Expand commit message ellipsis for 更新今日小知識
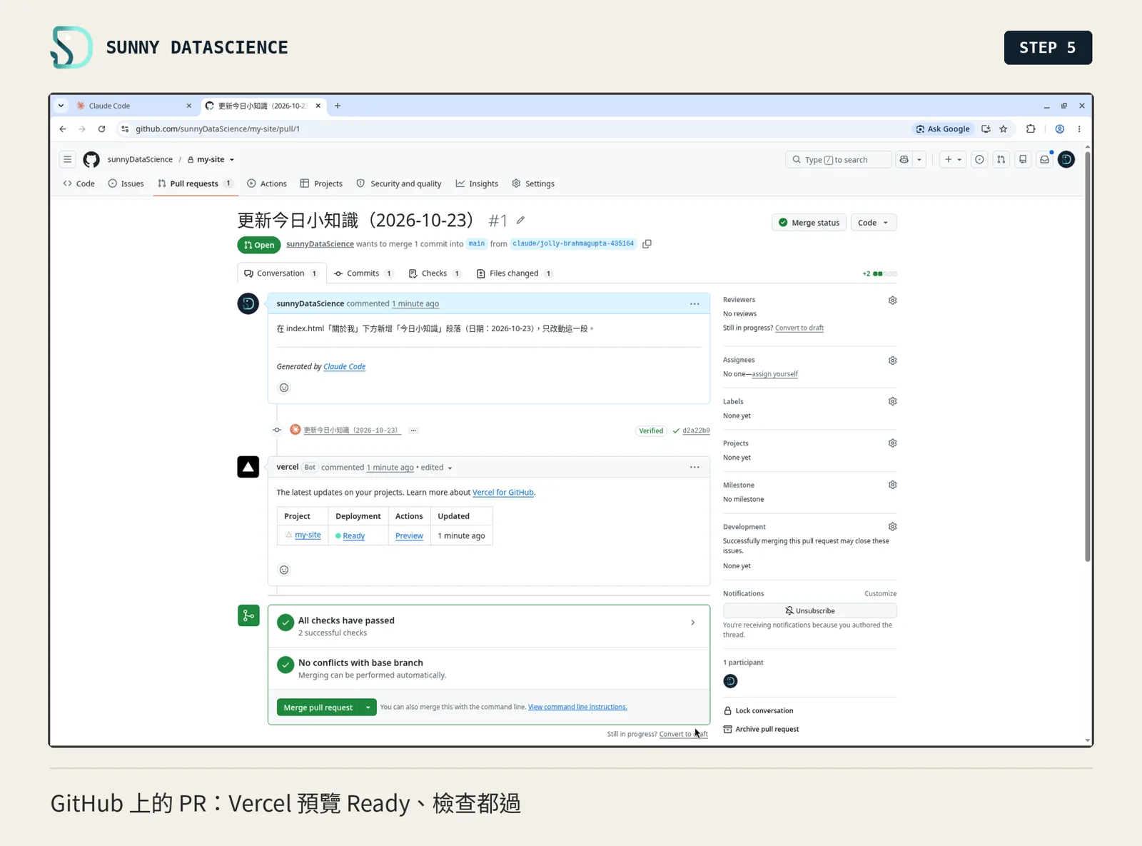This screenshot has width=1142, height=846. tap(413, 430)
